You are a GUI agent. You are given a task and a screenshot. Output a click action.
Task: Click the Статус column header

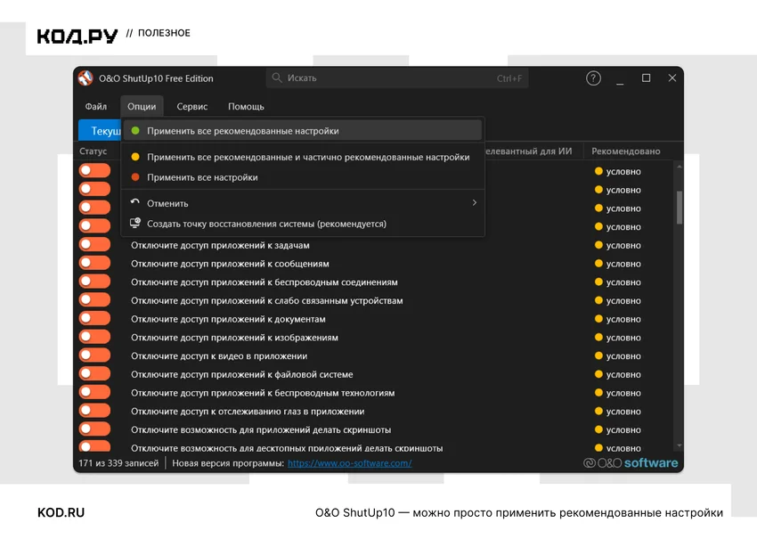click(94, 151)
